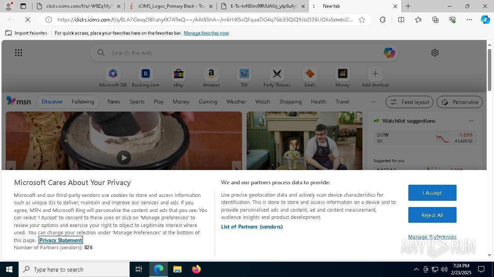The width and height of the screenshot is (494, 277).
Task: Open the Amazon shortcut
Action: [x=211, y=77]
